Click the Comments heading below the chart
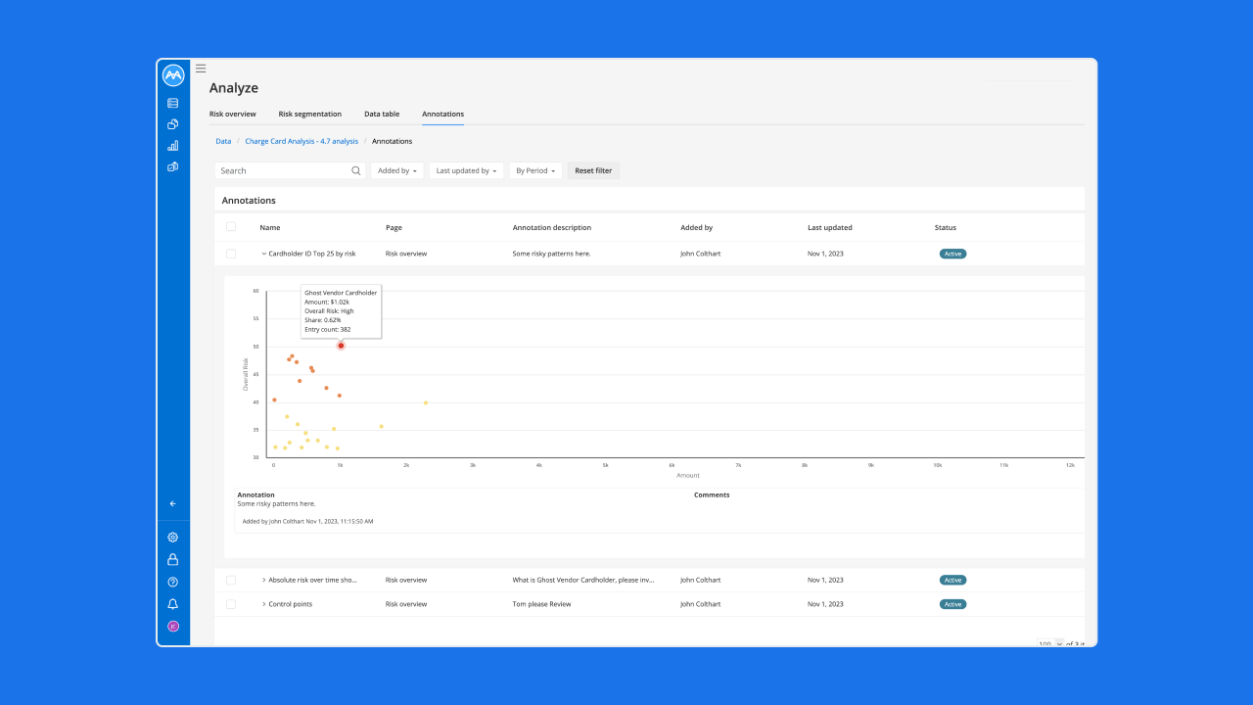 (712, 495)
